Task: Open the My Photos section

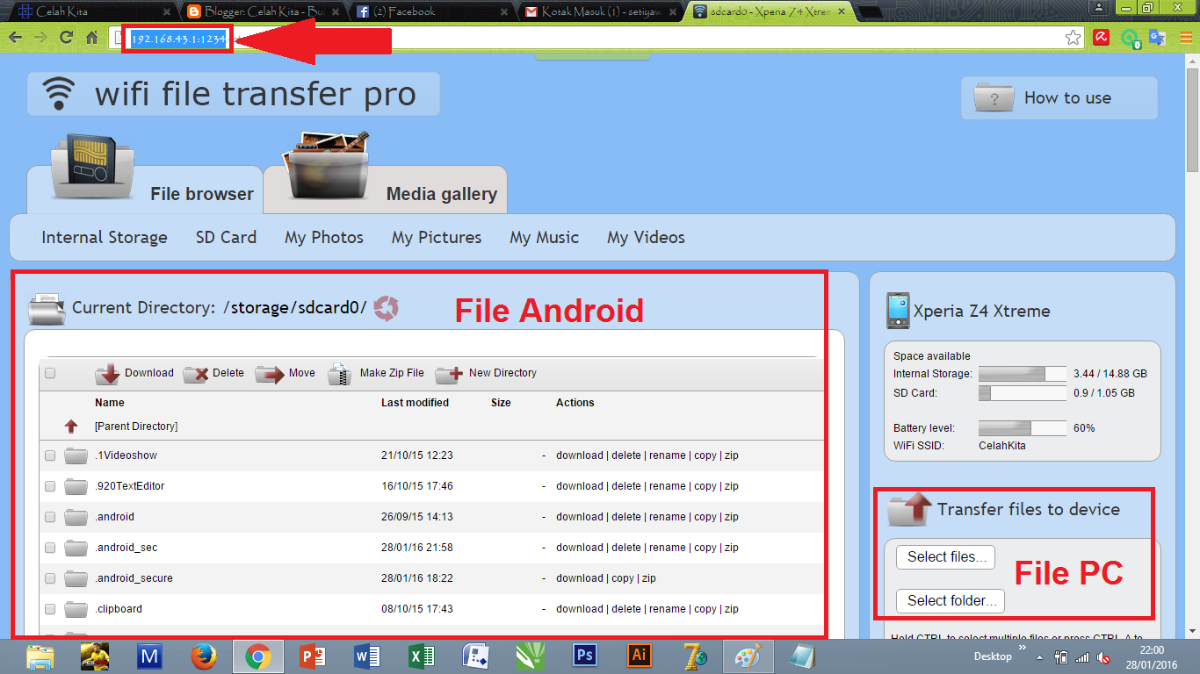Action: click(324, 237)
